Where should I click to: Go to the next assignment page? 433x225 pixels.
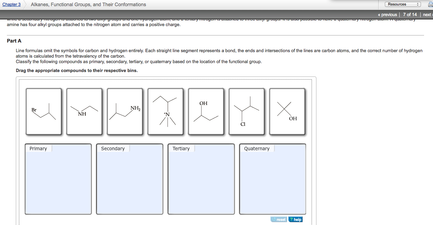click(x=427, y=14)
